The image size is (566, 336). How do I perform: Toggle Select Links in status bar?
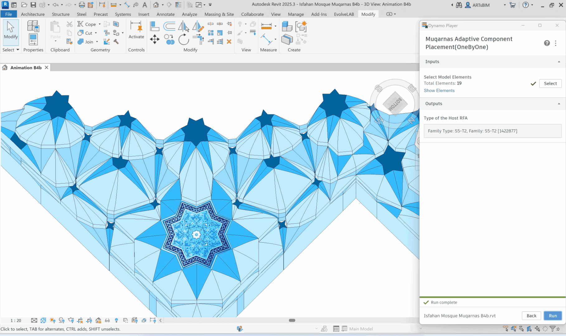505,329
